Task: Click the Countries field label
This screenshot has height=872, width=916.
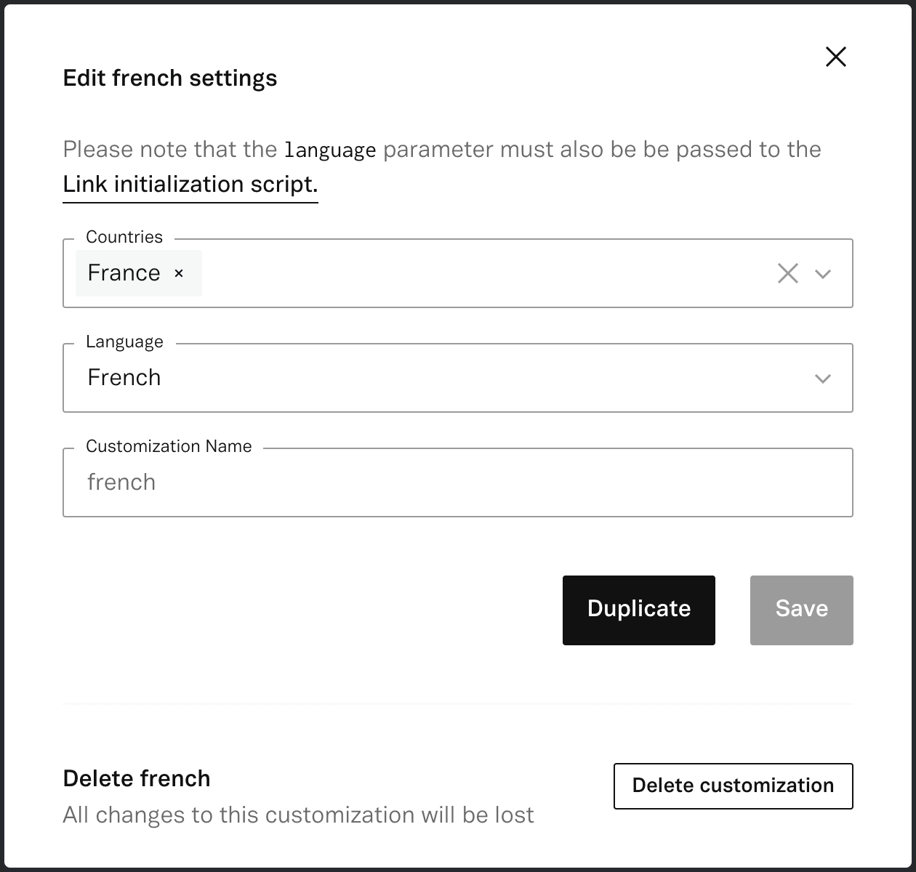Action: (x=124, y=237)
